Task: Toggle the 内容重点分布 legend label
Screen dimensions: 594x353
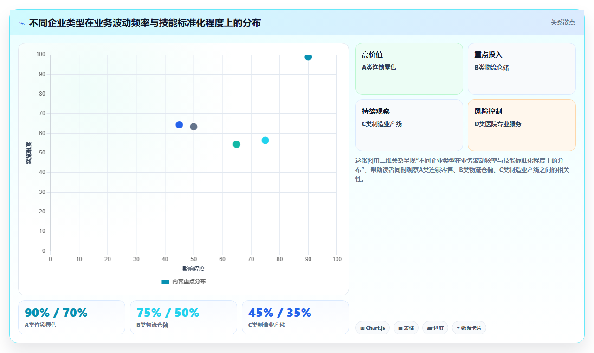Action: (189, 282)
